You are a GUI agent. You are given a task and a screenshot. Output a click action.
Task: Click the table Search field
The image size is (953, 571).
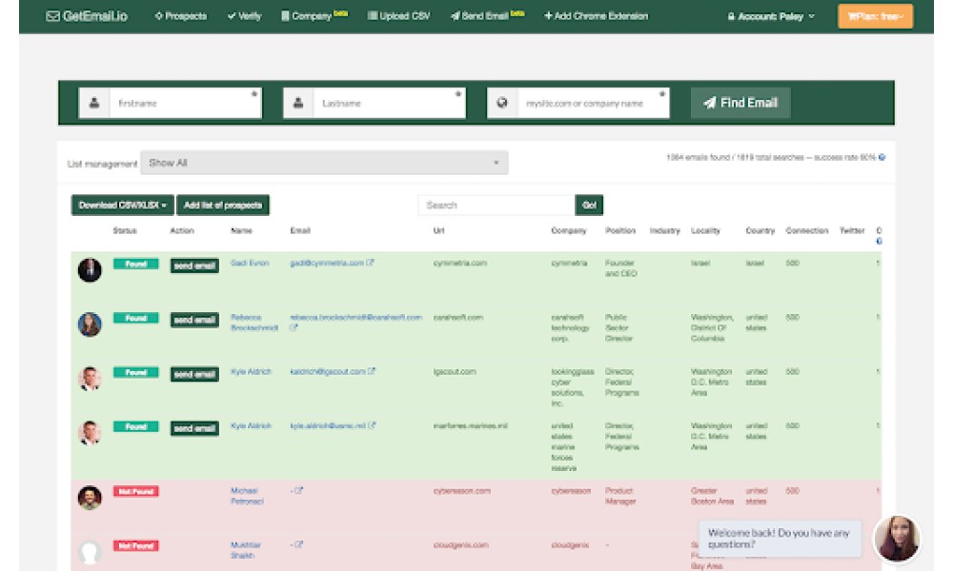click(497, 206)
